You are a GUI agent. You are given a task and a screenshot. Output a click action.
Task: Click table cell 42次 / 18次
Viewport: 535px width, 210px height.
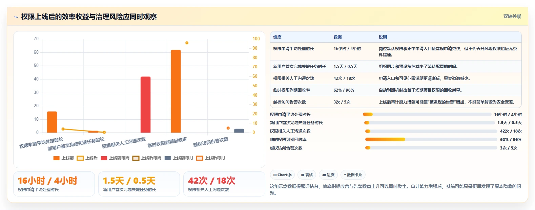(344, 78)
